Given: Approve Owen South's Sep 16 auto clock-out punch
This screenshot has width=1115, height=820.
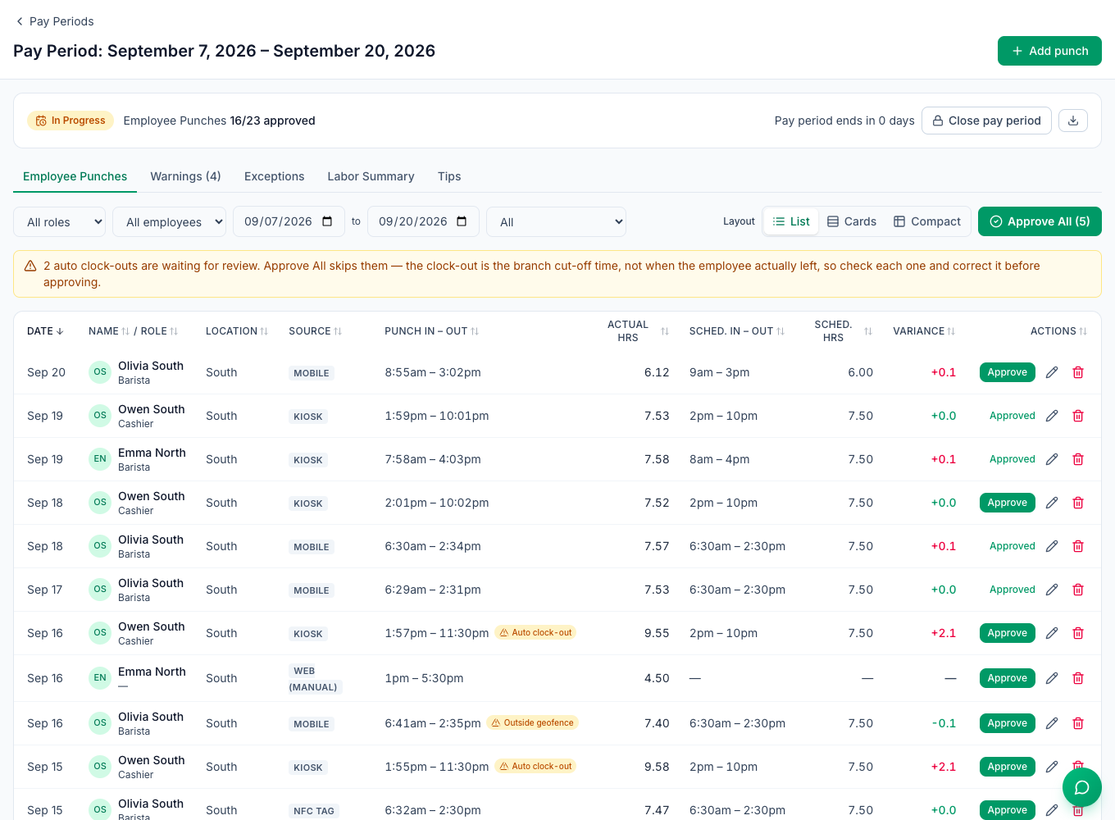Looking at the screenshot, I should click(1007, 633).
